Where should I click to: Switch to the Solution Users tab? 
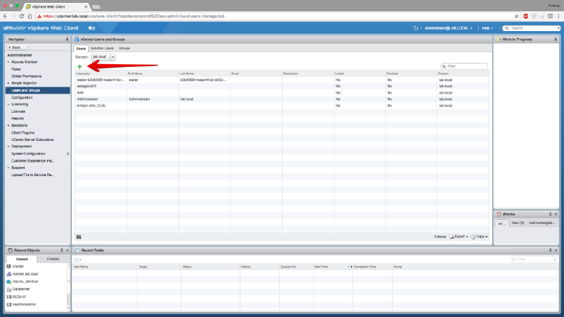coord(102,48)
